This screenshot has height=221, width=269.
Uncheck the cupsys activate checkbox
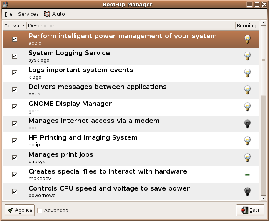15,157
